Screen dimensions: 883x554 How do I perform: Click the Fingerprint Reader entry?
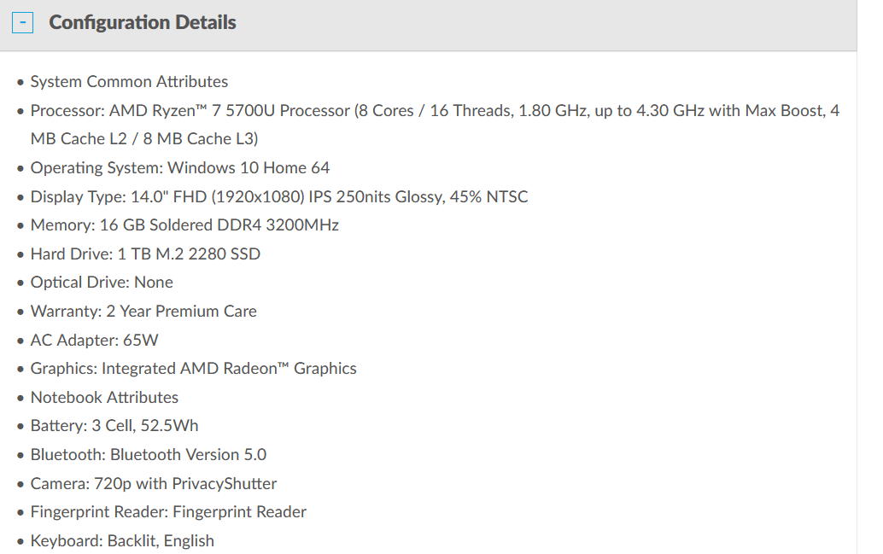click(x=168, y=512)
